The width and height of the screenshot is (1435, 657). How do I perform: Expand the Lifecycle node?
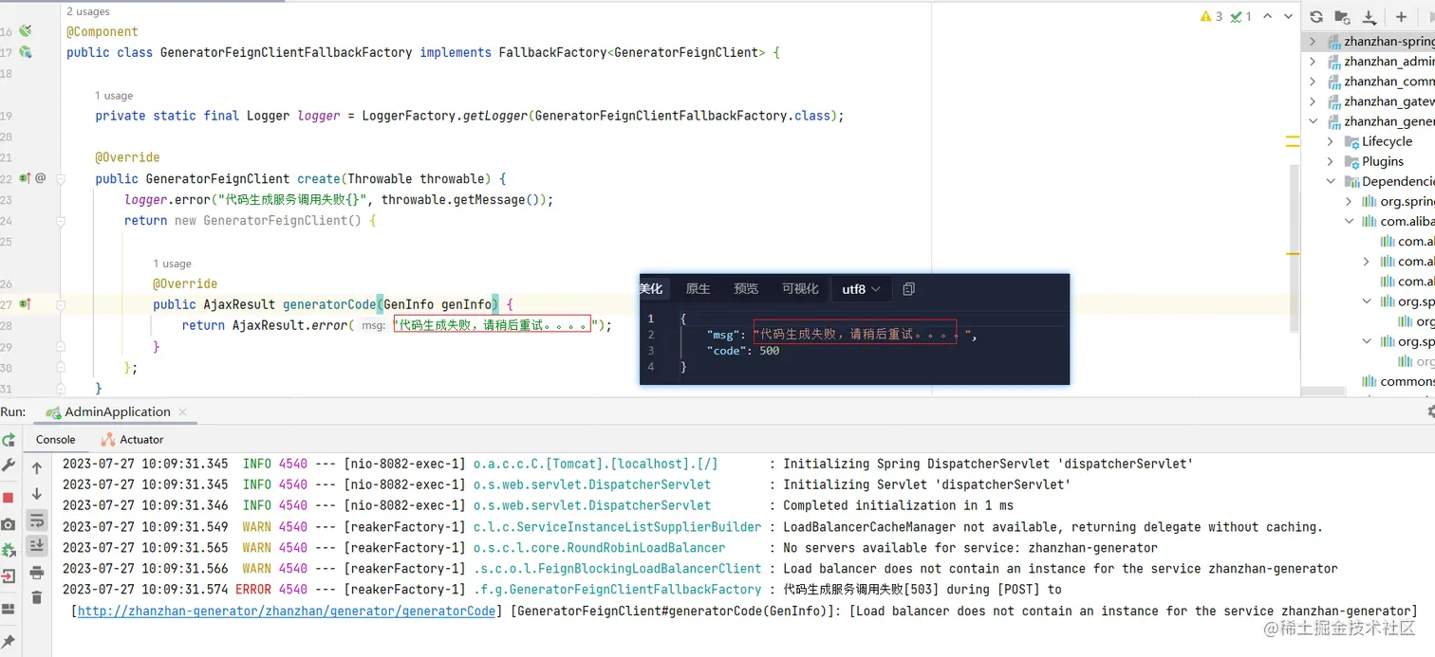coord(1331,141)
